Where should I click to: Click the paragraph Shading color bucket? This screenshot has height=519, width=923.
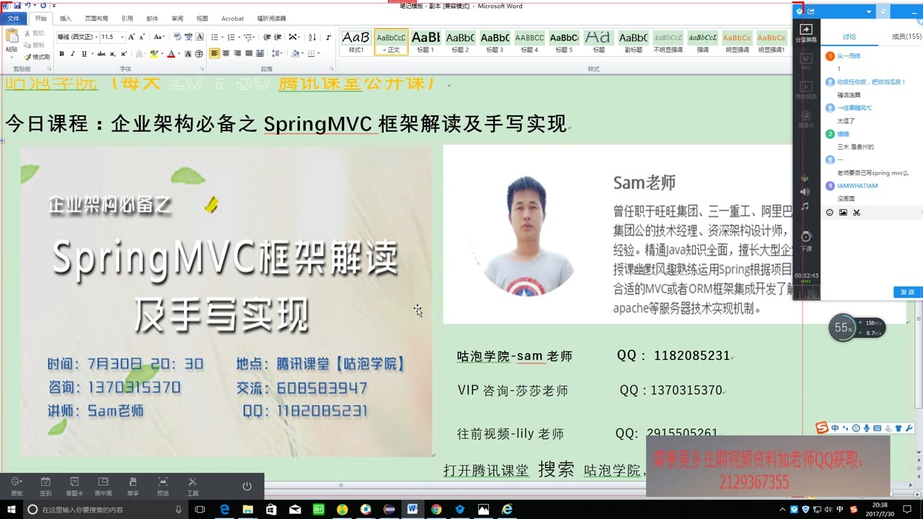click(296, 53)
